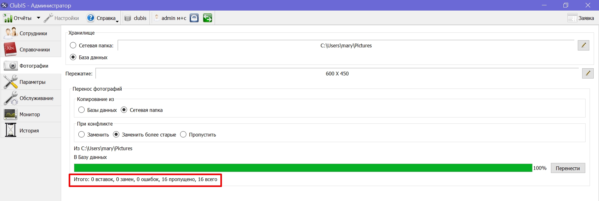Open the История hourglass icon

(10, 130)
